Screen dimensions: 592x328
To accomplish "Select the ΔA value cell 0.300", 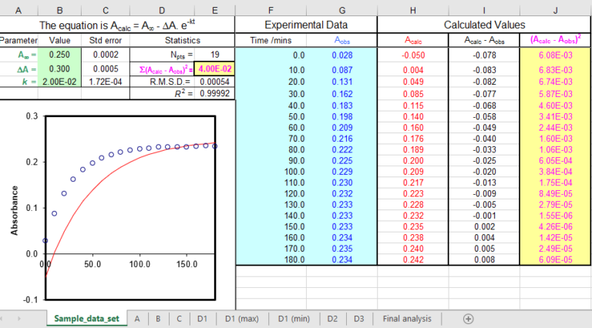I will pyautogui.click(x=59, y=69).
